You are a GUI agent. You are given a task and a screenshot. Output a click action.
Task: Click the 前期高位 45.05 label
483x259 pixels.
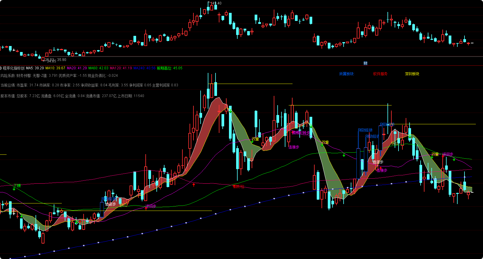click(x=170, y=68)
